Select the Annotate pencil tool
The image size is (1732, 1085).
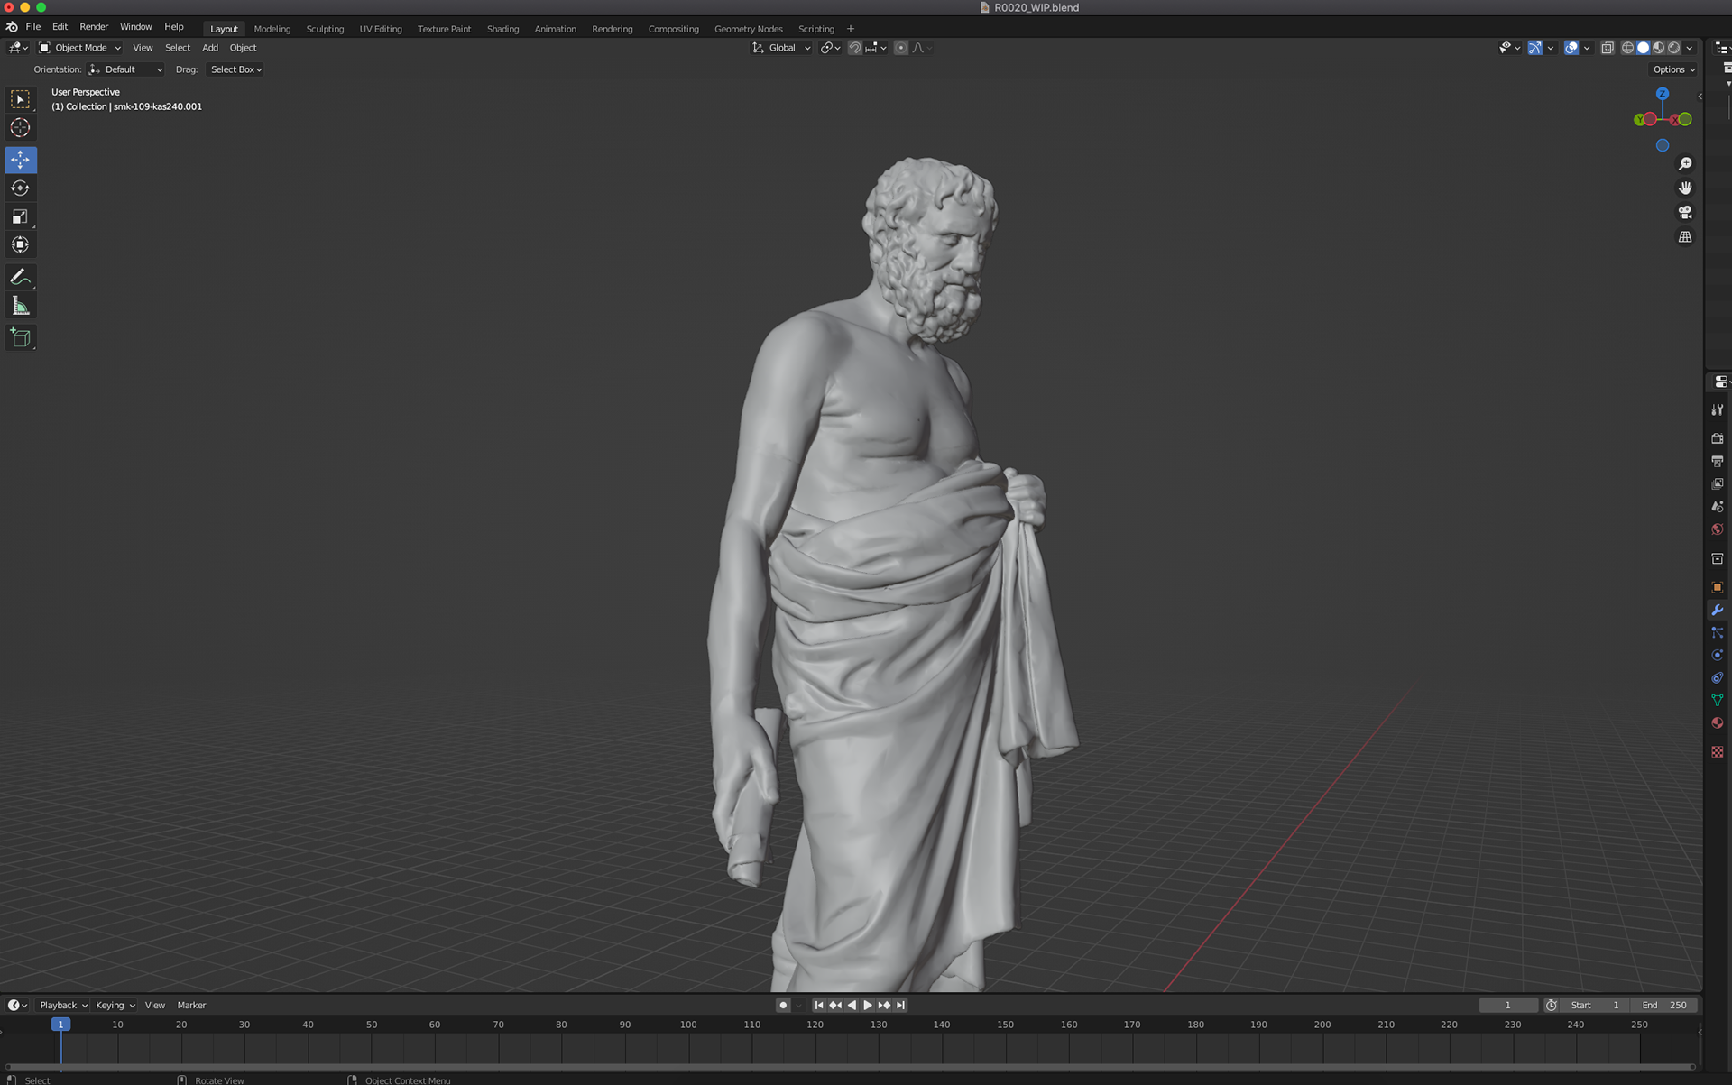point(20,277)
